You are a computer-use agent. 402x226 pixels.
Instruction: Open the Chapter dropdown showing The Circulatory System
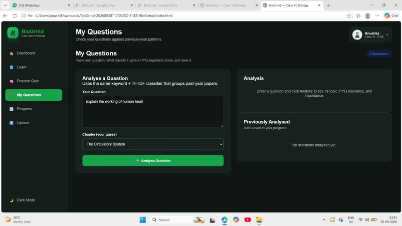[x=153, y=144]
